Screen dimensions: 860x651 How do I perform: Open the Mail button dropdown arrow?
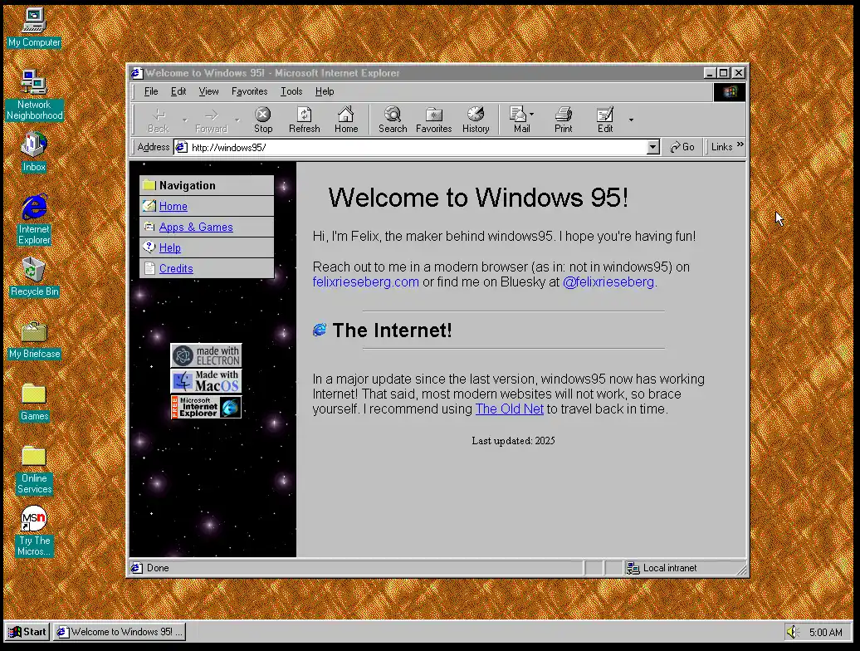click(531, 114)
